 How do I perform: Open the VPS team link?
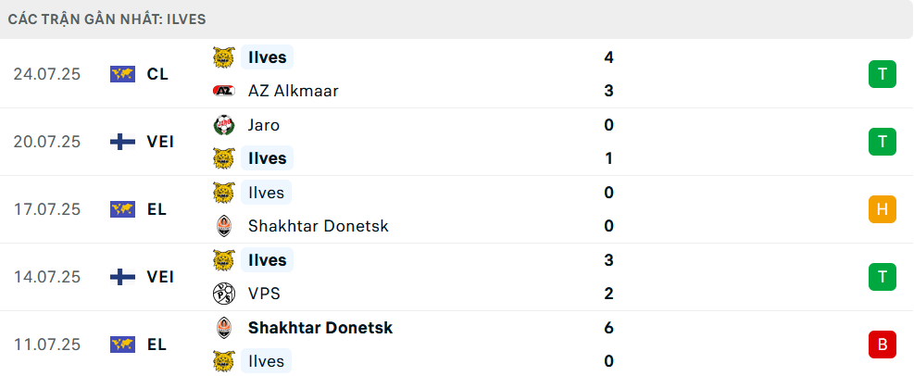pos(264,294)
